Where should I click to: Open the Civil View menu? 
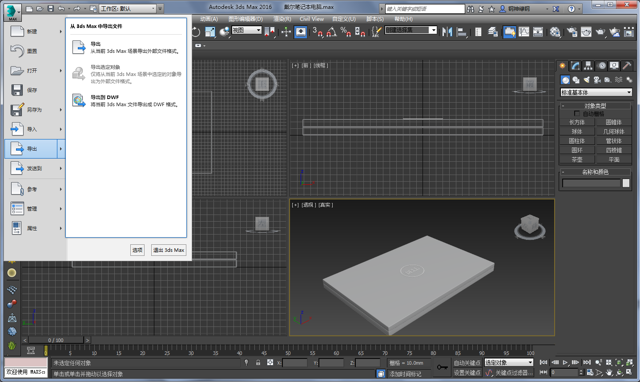[312, 19]
